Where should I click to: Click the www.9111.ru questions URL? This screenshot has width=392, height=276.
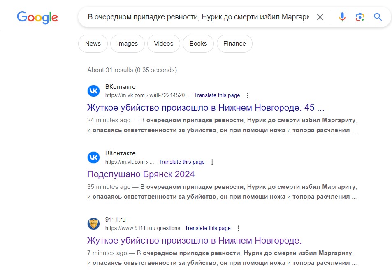click(142, 228)
